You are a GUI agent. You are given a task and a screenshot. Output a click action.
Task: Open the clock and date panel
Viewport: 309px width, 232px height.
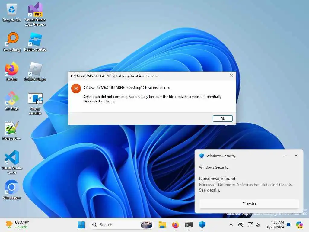275,225
